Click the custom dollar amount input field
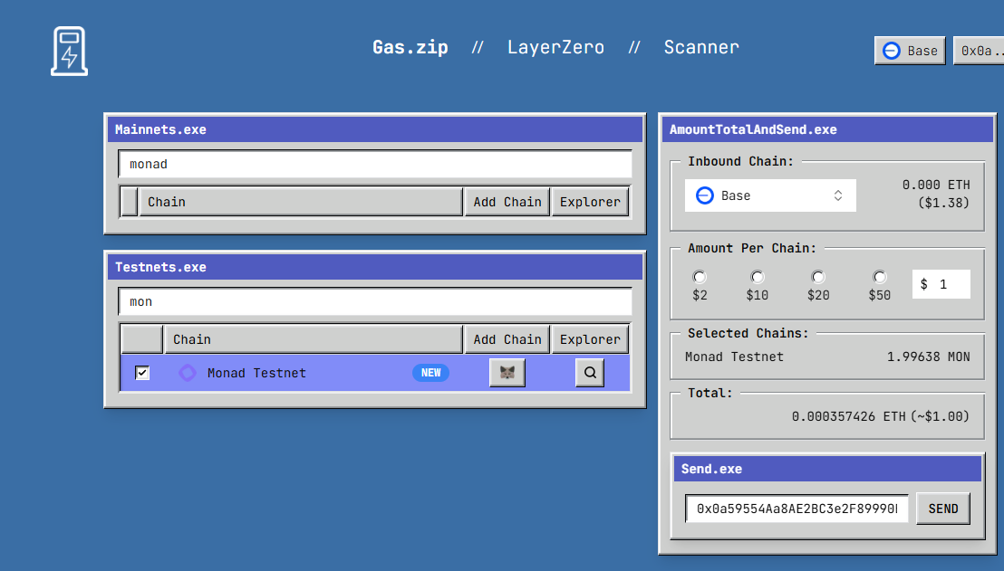 941,284
